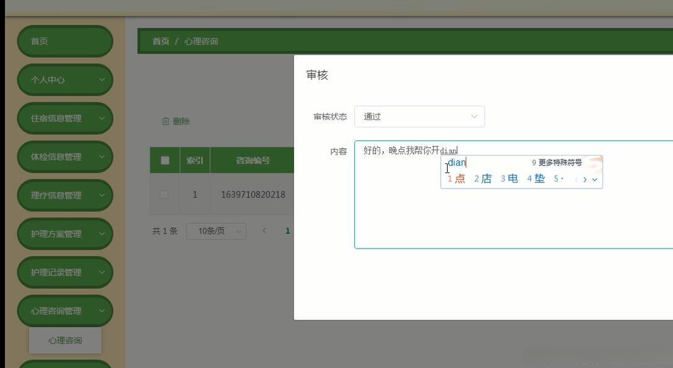Click the previous page arrow in pagination
Screen dimensions: 673x368
(264, 231)
